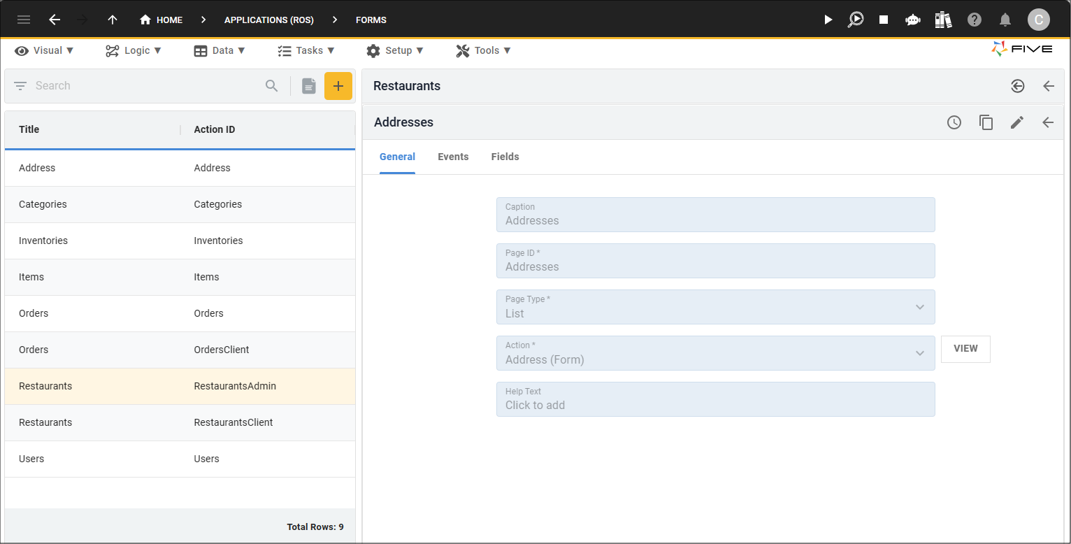Open the Tools menu
This screenshot has width=1071, height=544.
(483, 50)
